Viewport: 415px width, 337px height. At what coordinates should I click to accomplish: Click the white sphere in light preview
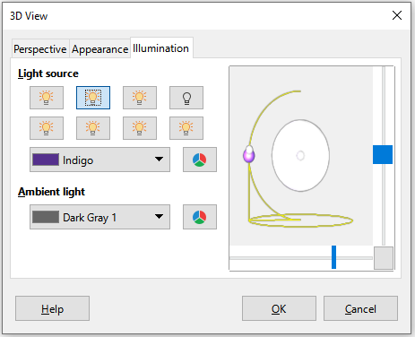300,155
